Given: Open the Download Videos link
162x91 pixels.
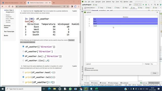Looking at the screenshot, I should click(x=7, y=27).
